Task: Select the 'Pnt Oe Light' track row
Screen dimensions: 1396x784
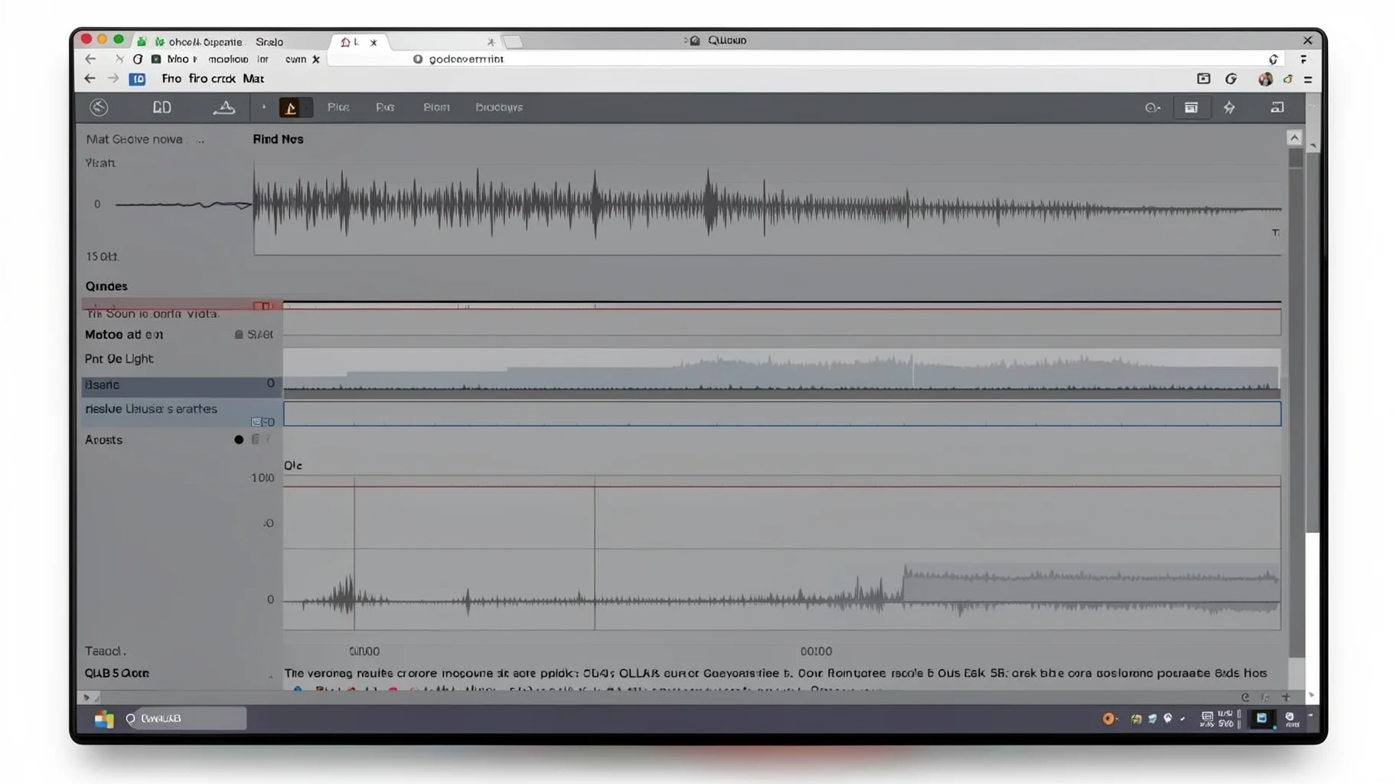Action: (182, 358)
